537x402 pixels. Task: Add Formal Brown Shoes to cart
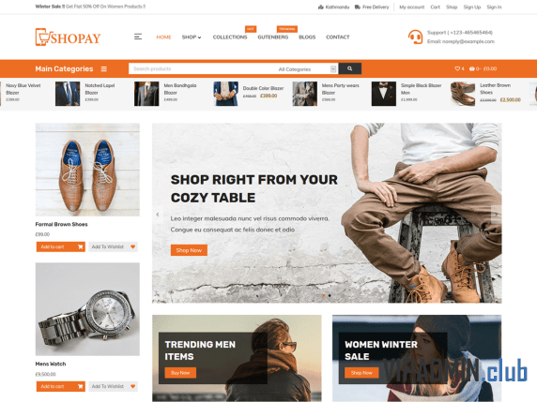click(61, 246)
